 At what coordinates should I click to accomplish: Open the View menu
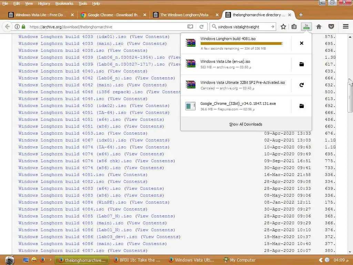pyautogui.click(x=29, y=3)
